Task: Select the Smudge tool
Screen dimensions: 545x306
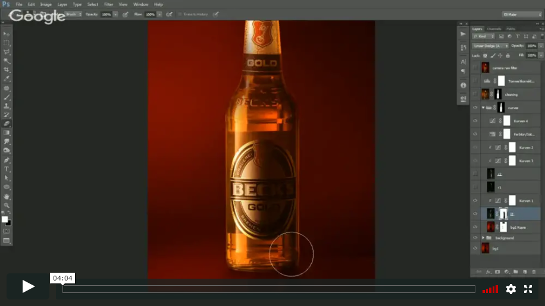Action: (x=7, y=141)
